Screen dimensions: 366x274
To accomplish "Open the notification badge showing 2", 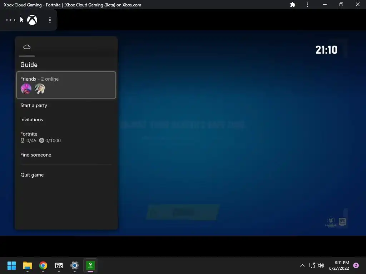I will pyautogui.click(x=356, y=265).
